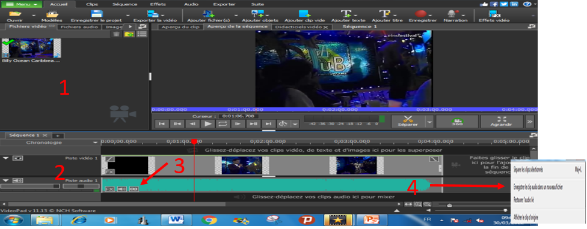Toggle Piste vidéo 1 visibility eye
The image size is (587, 229).
click(x=17, y=158)
